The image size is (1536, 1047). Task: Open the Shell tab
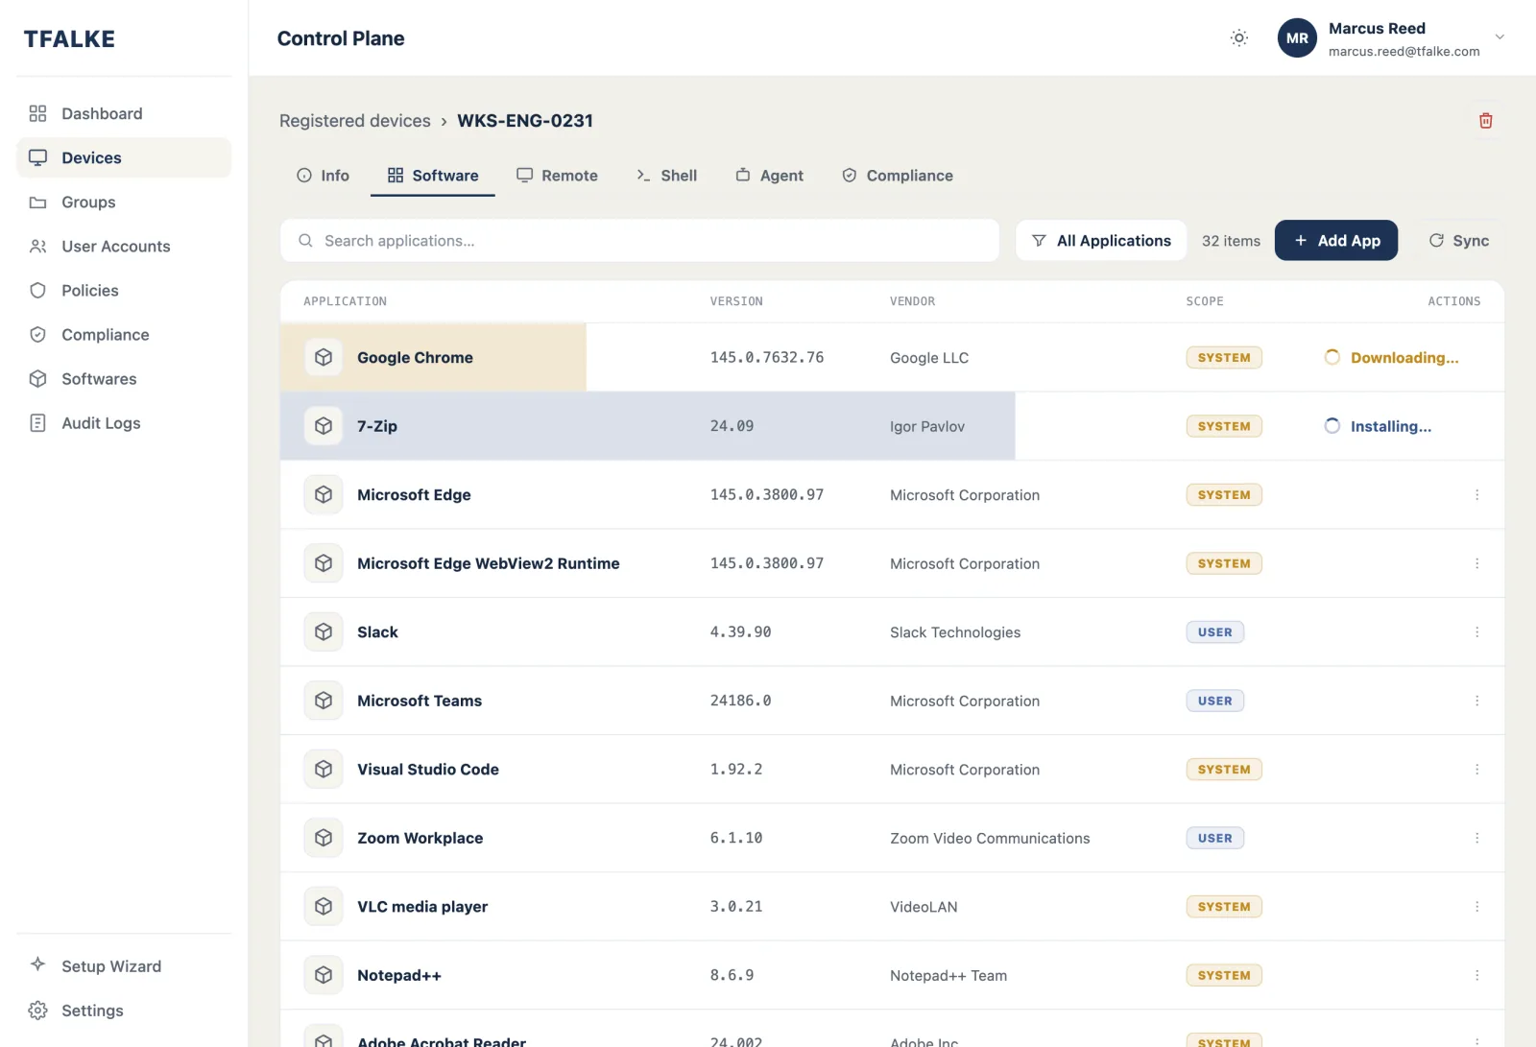tap(666, 176)
